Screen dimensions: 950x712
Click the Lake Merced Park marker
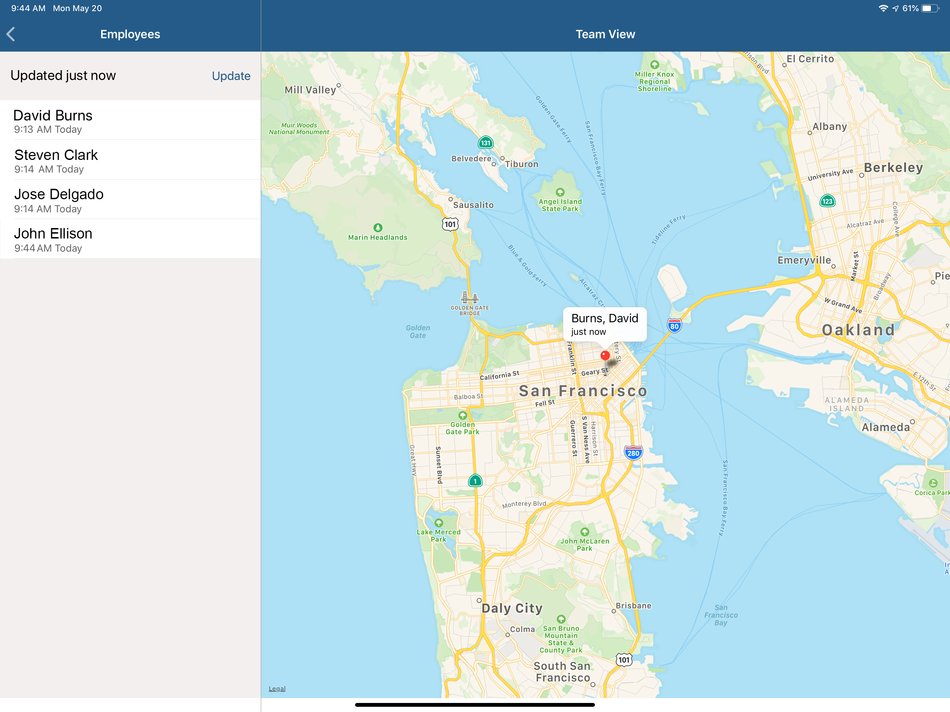coord(438,523)
